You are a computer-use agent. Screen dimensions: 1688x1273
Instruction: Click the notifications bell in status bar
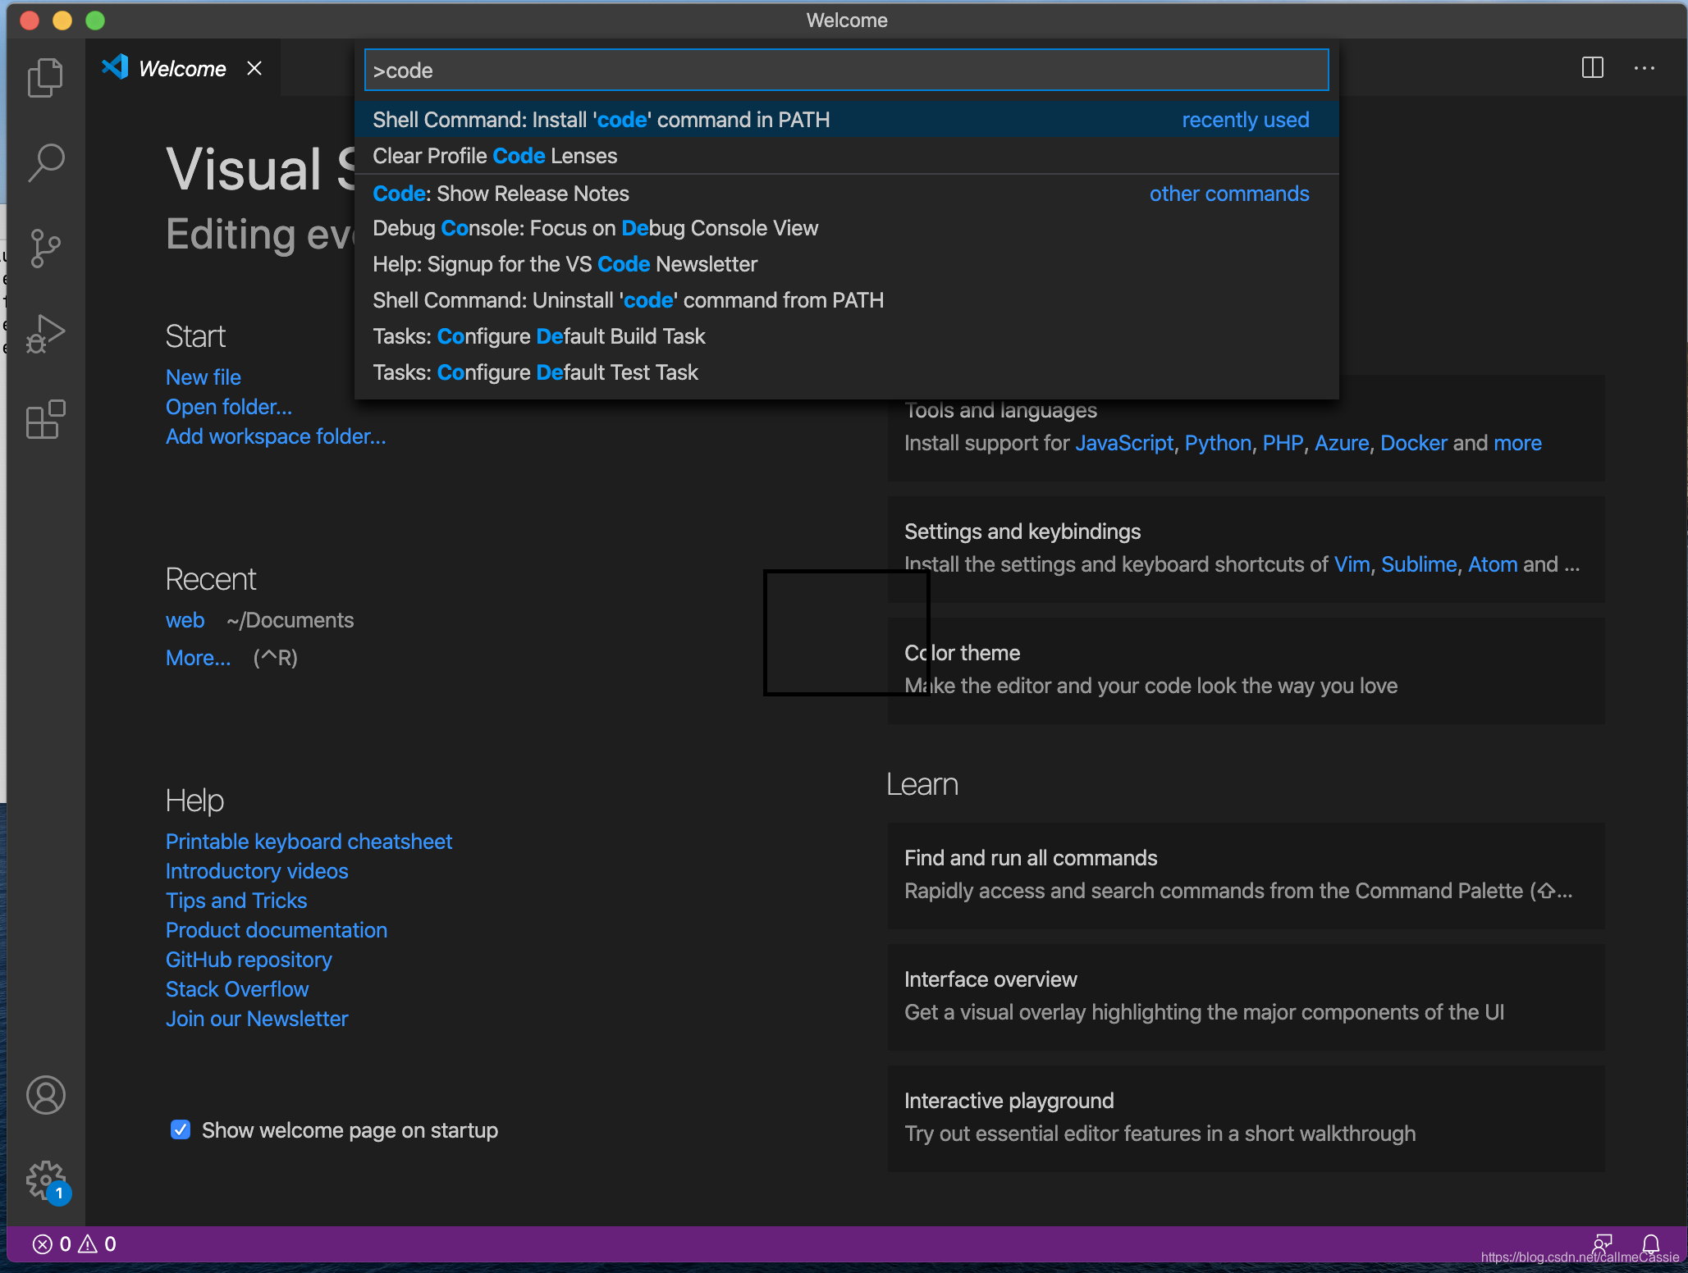(x=1651, y=1244)
